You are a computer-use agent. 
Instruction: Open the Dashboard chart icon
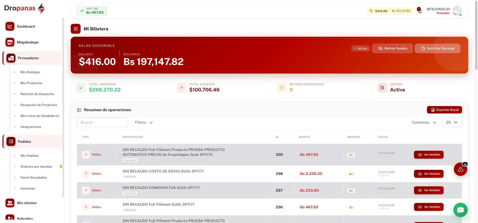click(10, 26)
